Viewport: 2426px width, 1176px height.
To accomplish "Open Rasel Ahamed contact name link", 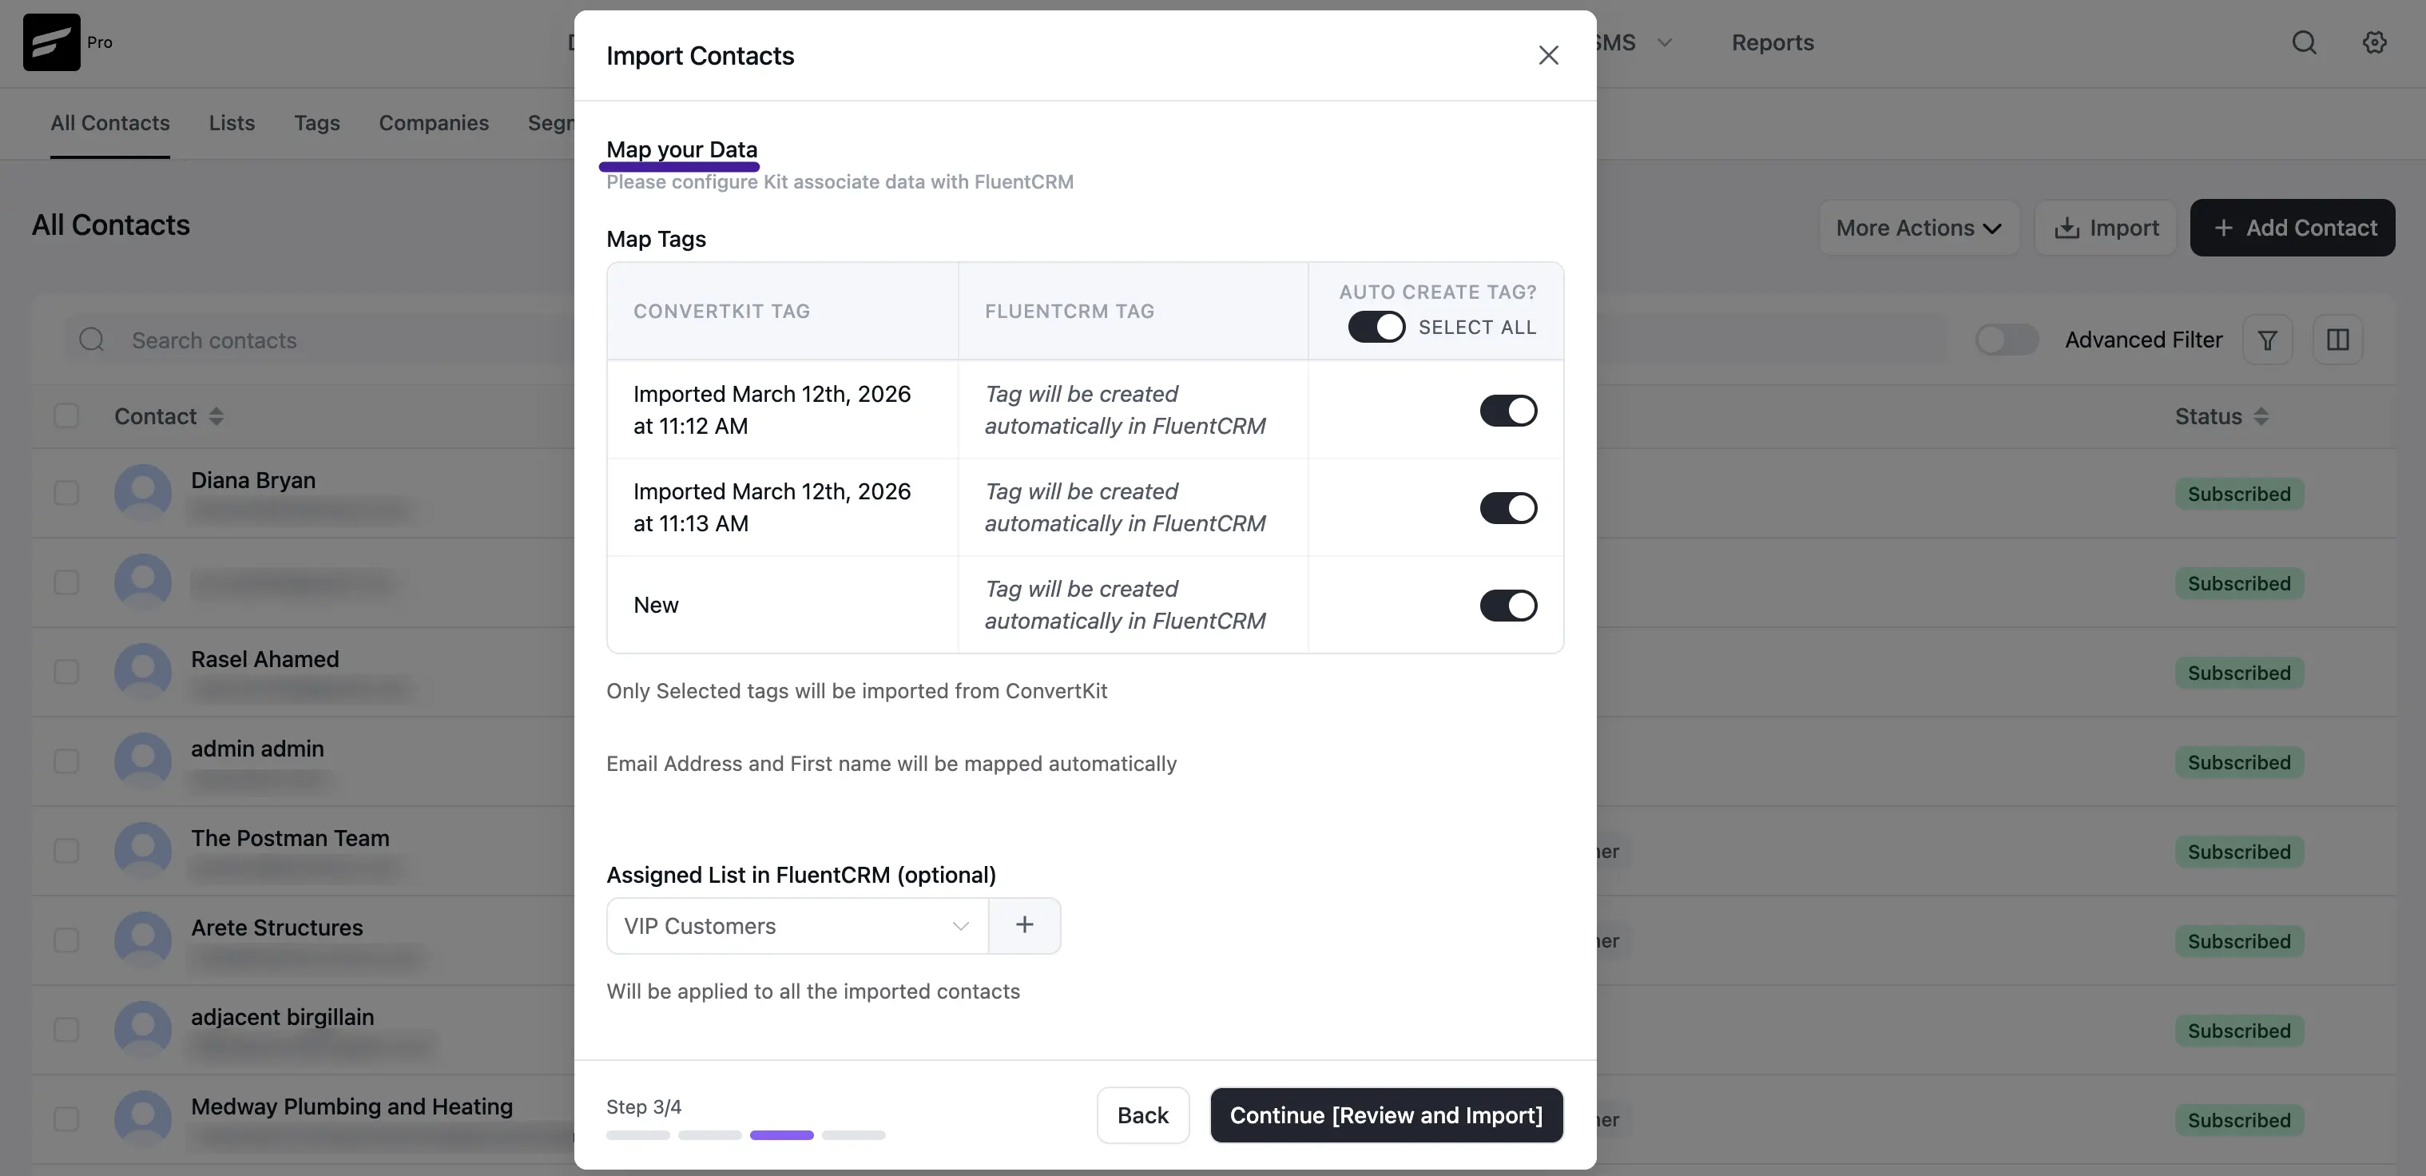I will (264, 659).
